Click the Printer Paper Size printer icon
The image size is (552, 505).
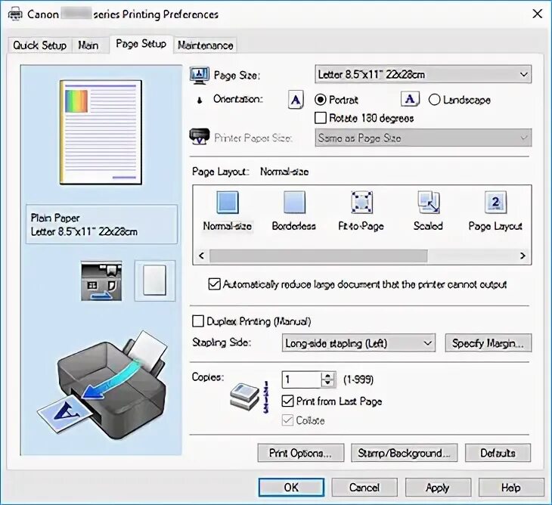pyautogui.click(x=200, y=137)
